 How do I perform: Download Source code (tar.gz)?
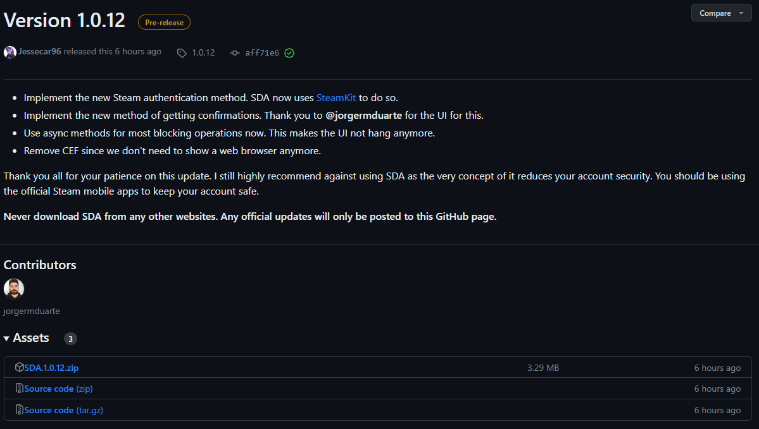click(63, 410)
